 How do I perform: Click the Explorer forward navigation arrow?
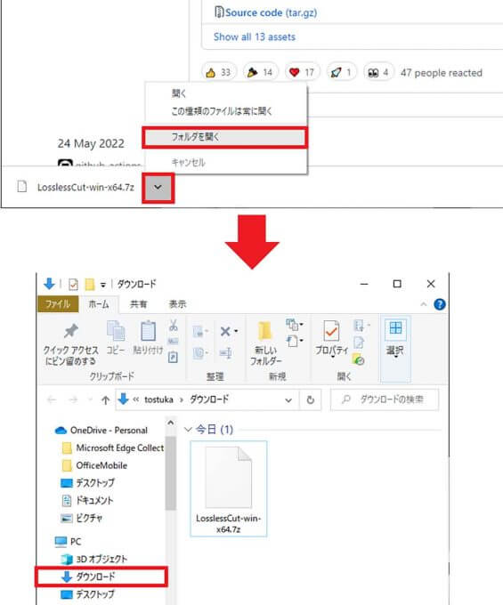tap(73, 399)
